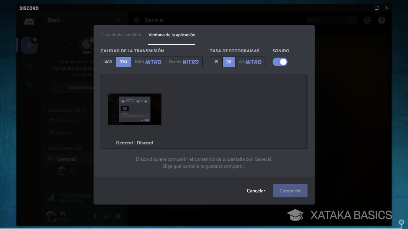Select the General - Discord window thumbnail

[134, 109]
